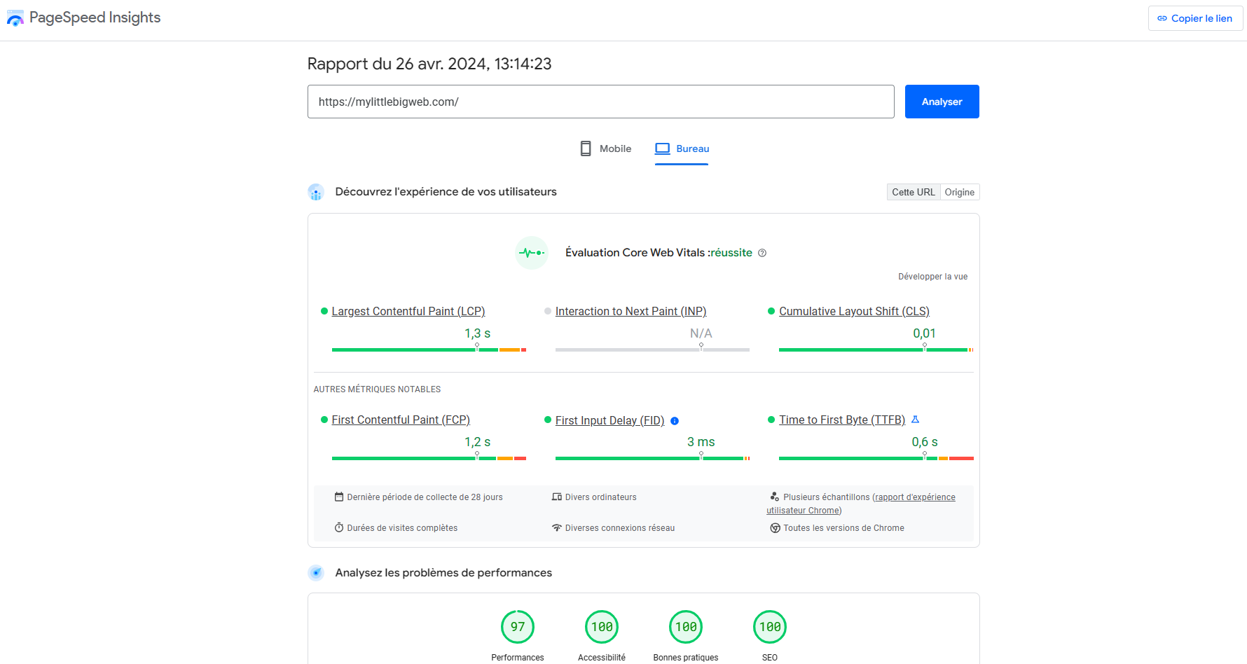
Task: Click the LCP distribution bar
Action: (x=429, y=350)
